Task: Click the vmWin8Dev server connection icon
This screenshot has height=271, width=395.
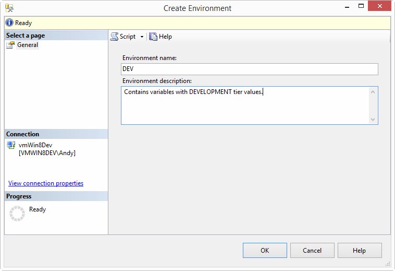Action: click(11, 145)
